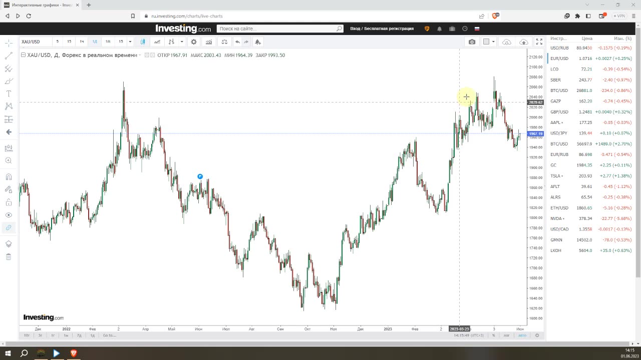Select the 1Д daily timeframe
The width and height of the screenshot is (641, 360).
95,41
